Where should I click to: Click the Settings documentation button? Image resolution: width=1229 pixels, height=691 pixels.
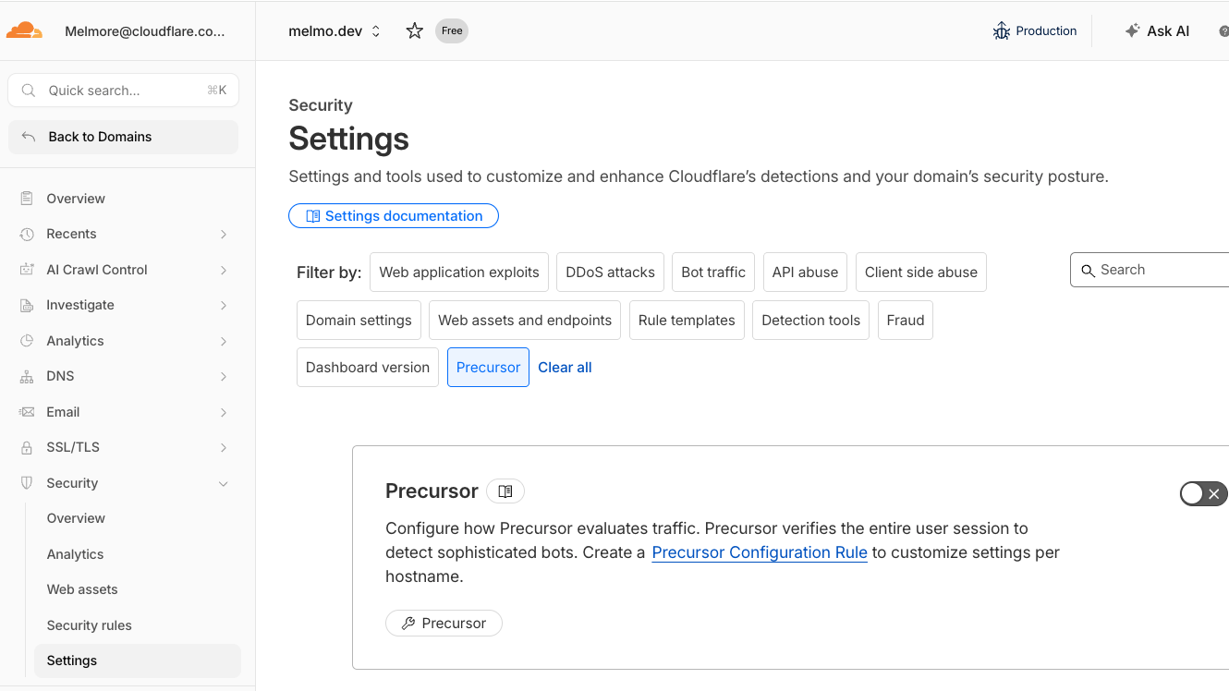click(x=394, y=215)
